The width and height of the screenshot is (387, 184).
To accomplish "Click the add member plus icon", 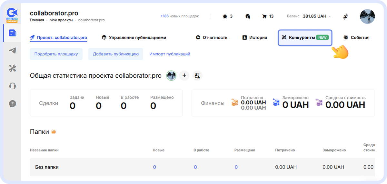I will [x=184, y=75].
